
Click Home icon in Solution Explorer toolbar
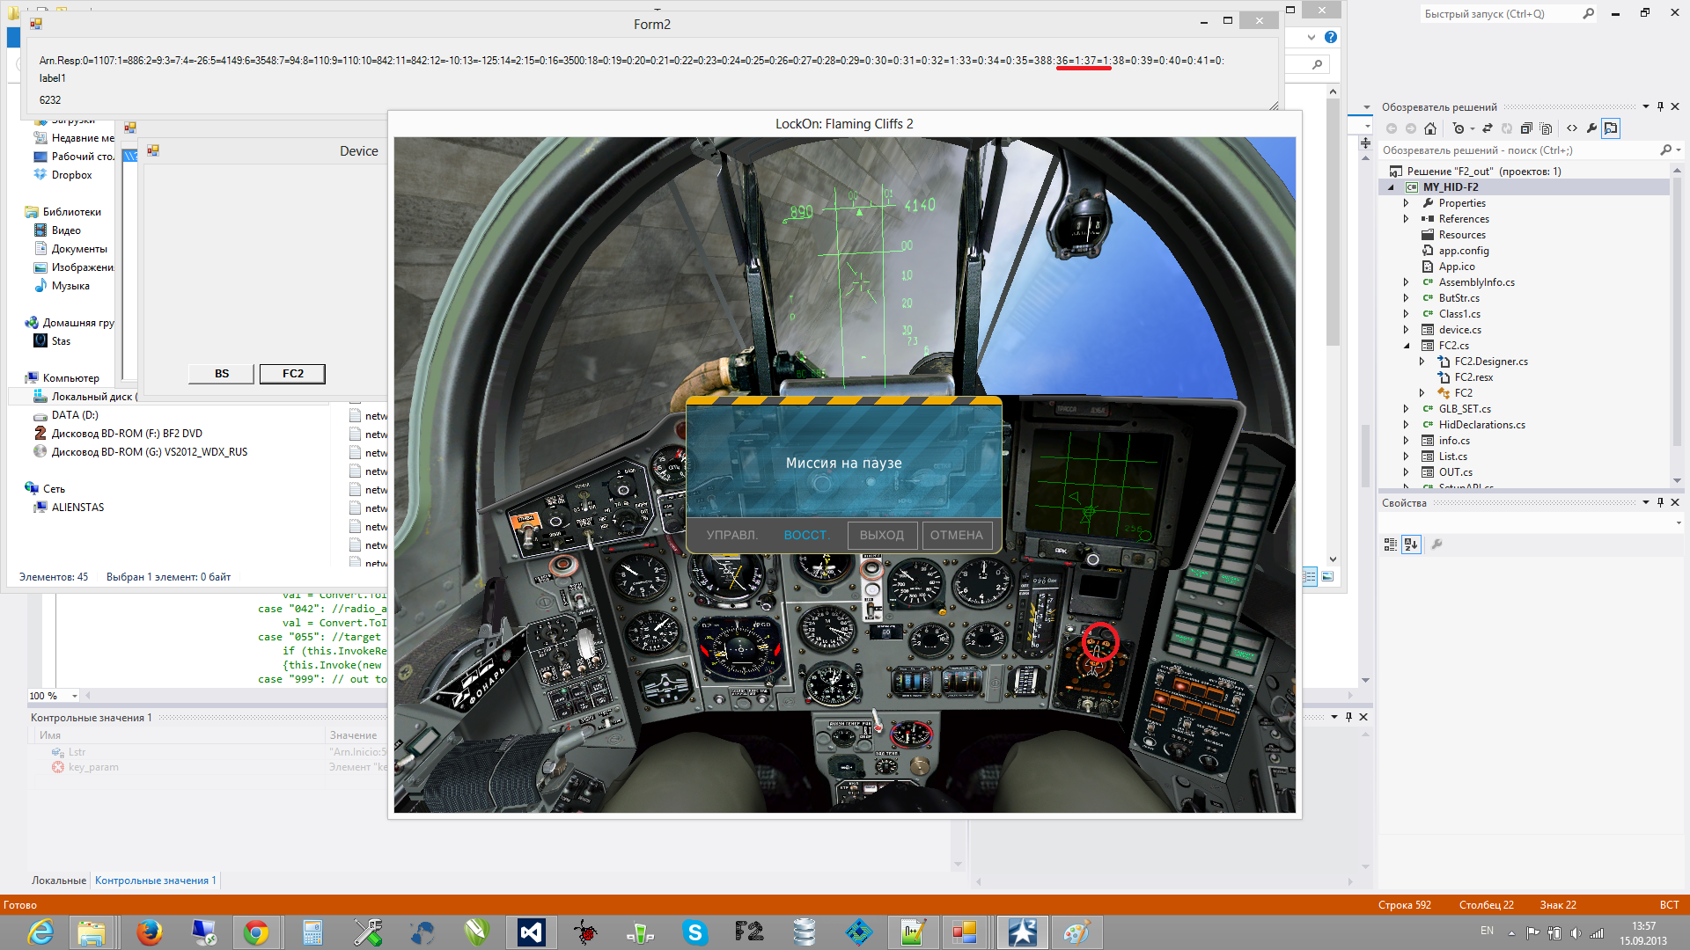[x=1430, y=128]
